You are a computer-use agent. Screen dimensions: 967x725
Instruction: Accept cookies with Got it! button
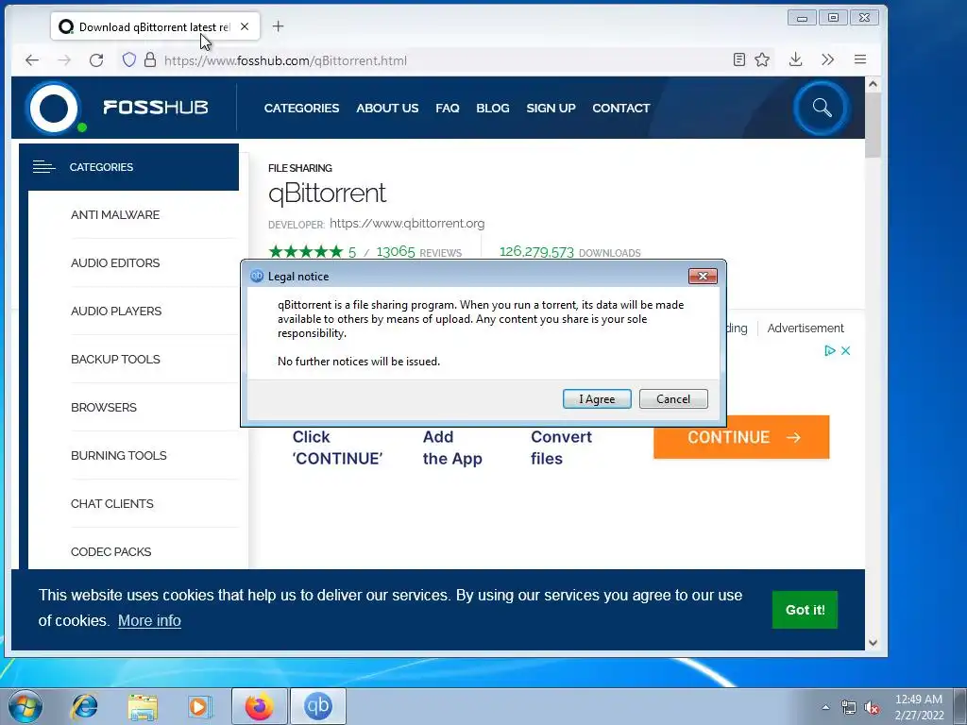click(x=805, y=610)
